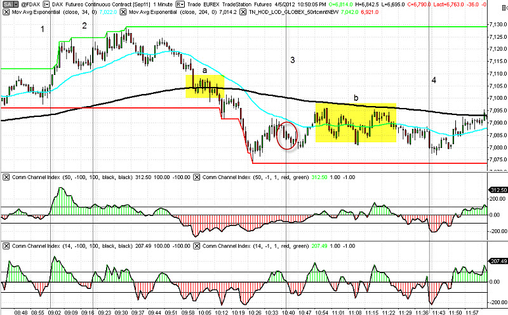Click the red 6,921.0 LOD value
508x315 pixels.
click(x=370, y=12)
